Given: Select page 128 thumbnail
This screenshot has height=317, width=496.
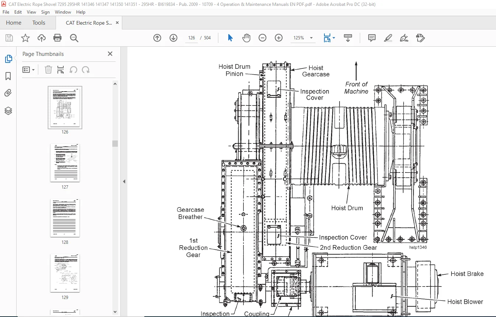Looking at the screenshot, I should point(65,218).
